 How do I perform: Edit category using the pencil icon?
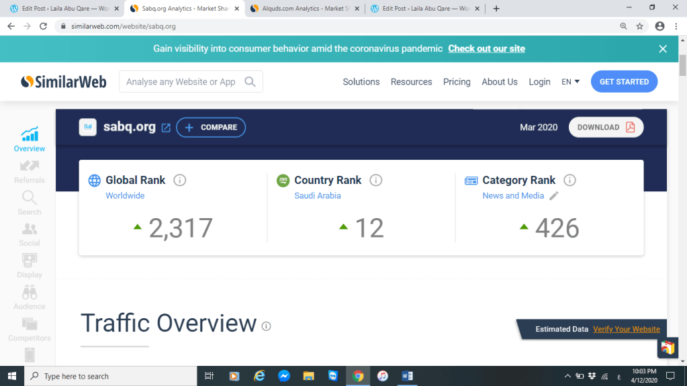click(x=553, y=196)
